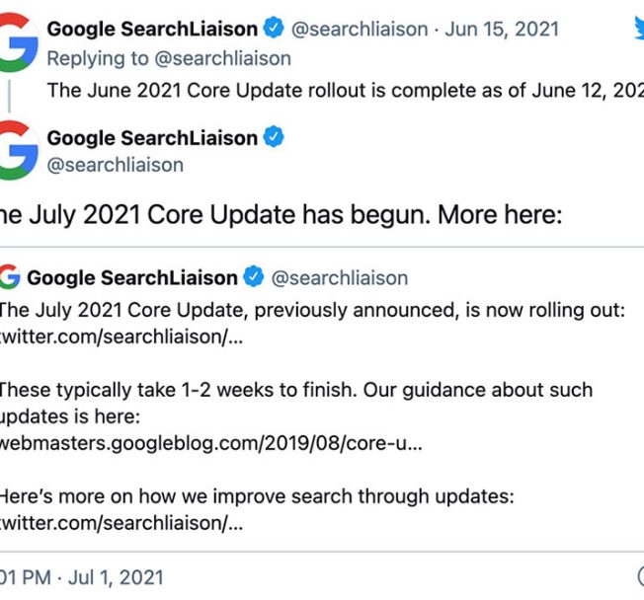Click @searchliaison handle under main tweet name
Screen dimensions: 644x600
[x=115, y=165]
